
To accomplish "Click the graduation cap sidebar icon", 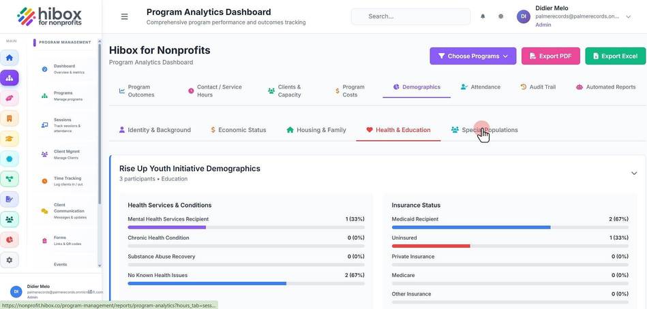I will (x=10, y=139).
